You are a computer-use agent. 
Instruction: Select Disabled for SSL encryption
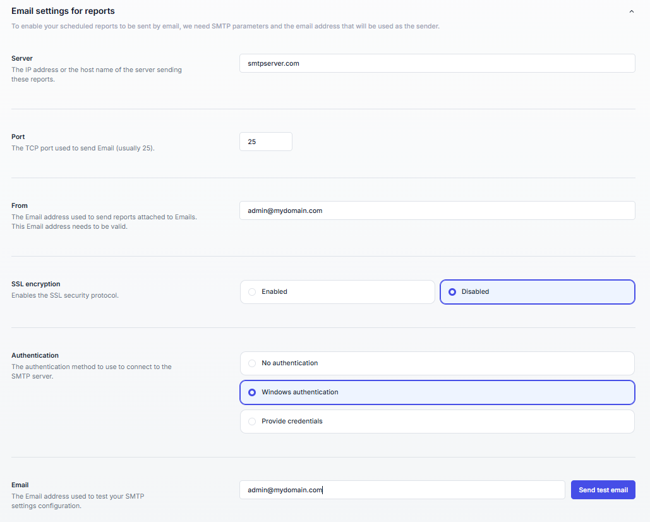[537, 292]
